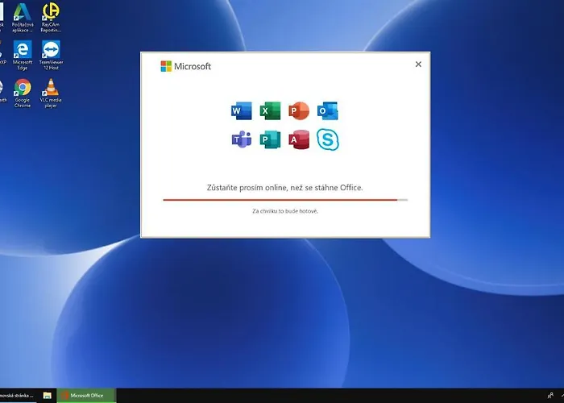This screenshot has height=403, width=564.
Task: Close the Office installer dialog
Action: [418, 64]
